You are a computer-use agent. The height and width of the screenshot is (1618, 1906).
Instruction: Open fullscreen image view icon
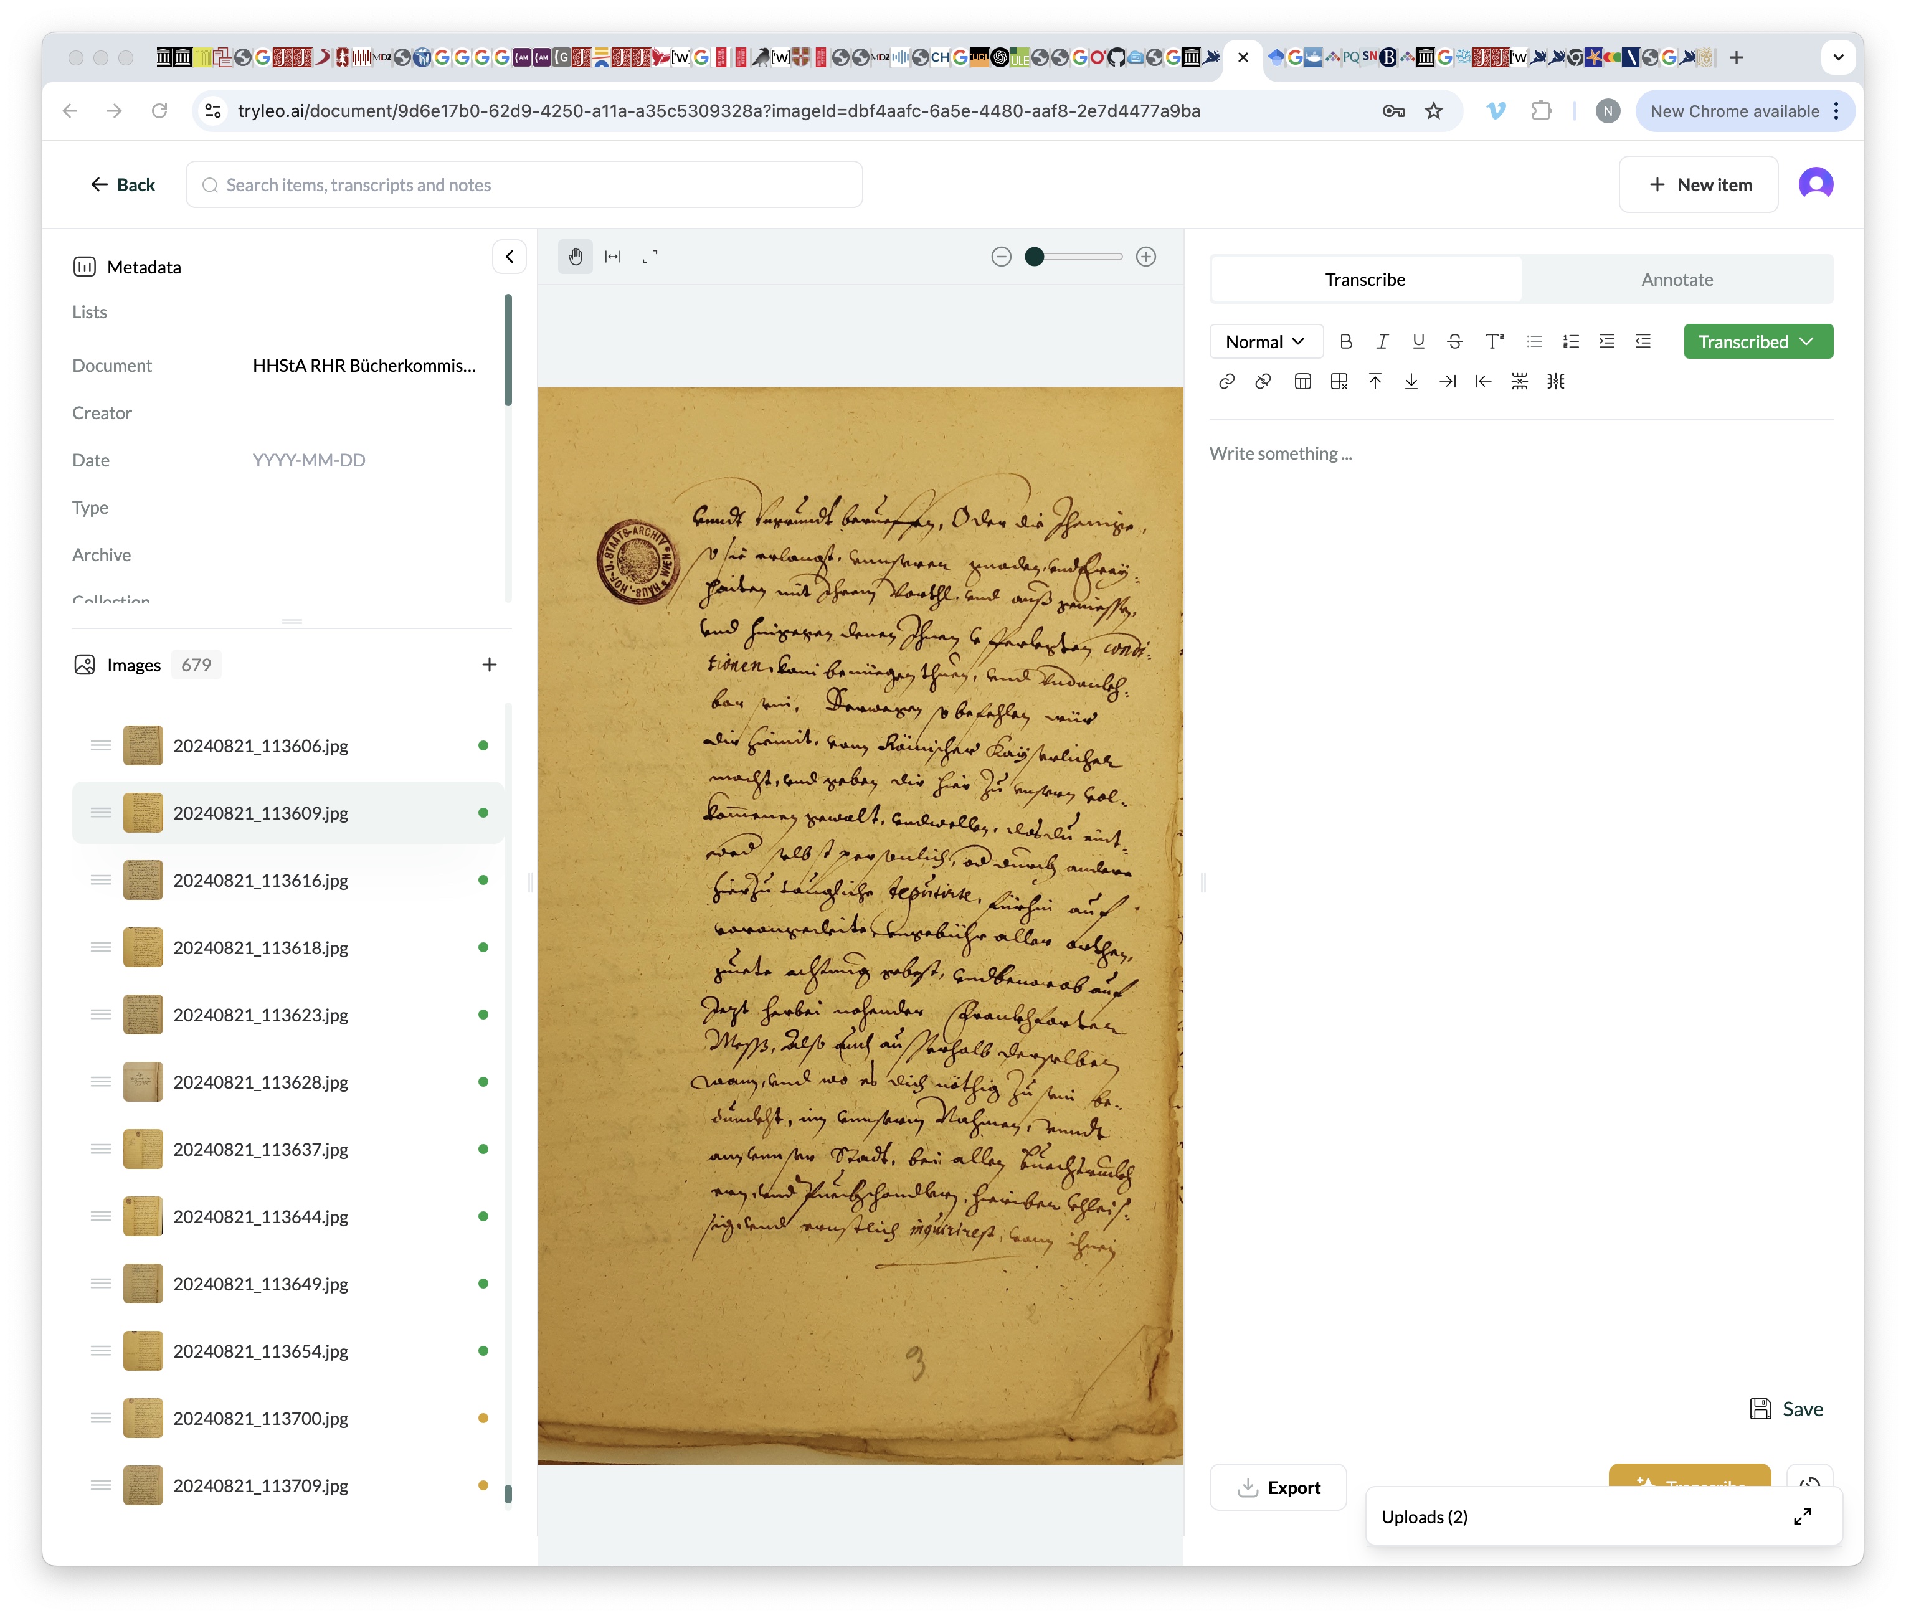coord(650,257)
